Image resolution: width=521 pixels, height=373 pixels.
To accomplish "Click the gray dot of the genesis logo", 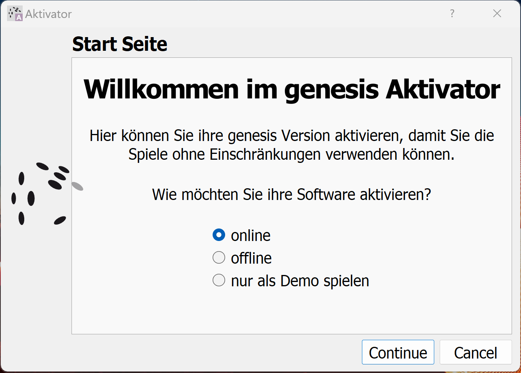I will click(77, 186).
